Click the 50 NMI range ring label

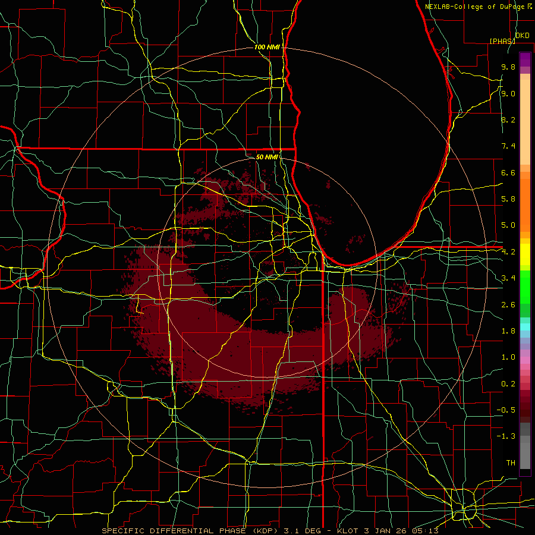click(x=267, y=157)
